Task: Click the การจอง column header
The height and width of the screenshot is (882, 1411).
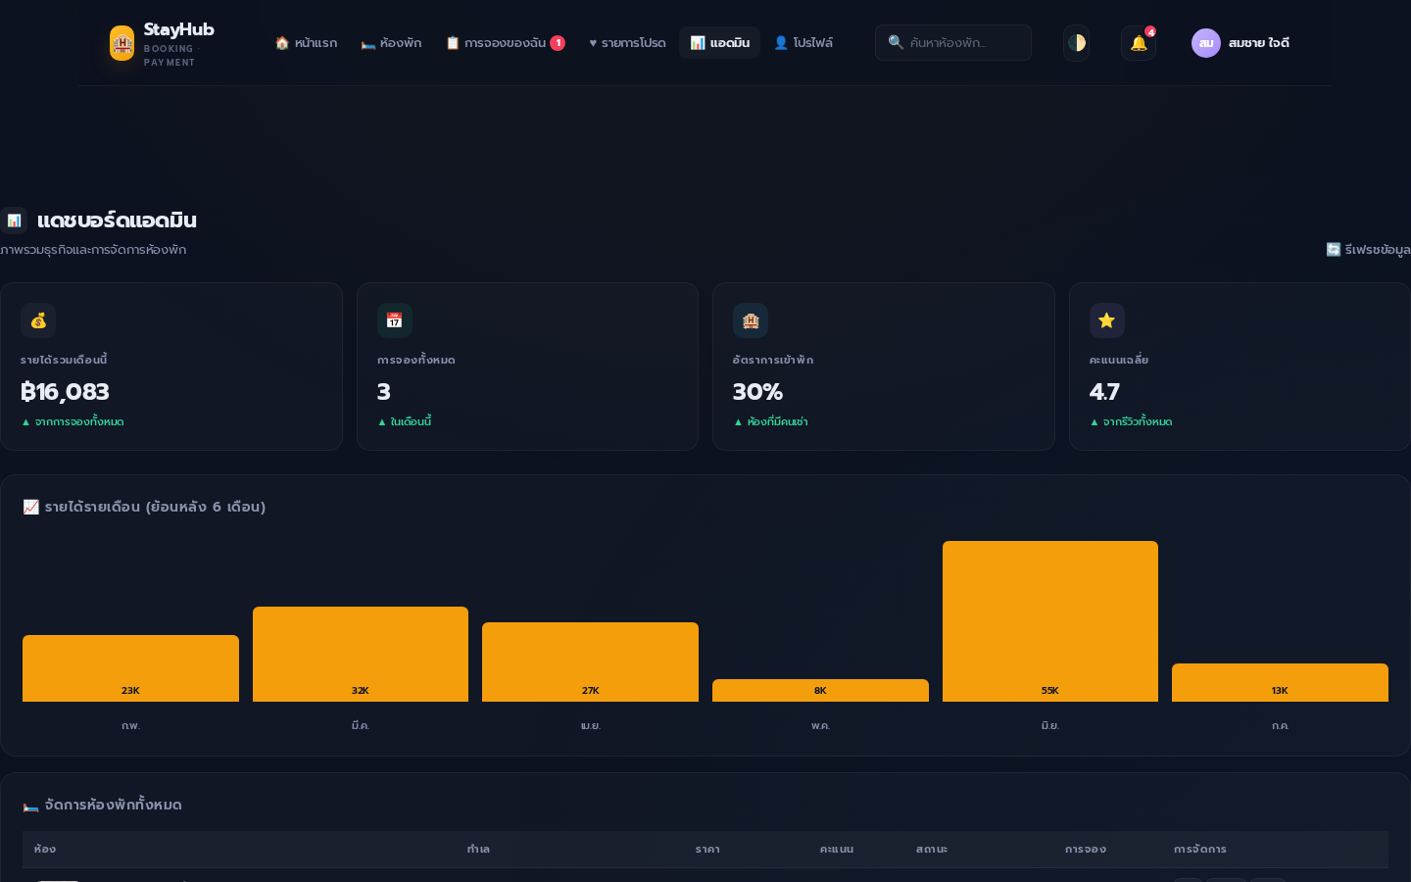Action: click(1086, 850)
